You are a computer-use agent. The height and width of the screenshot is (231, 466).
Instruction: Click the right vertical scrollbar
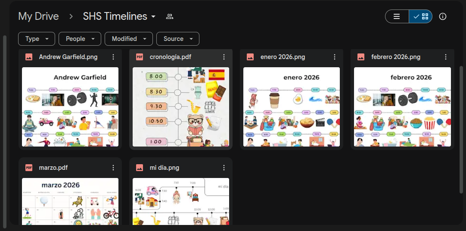point(461,129)
